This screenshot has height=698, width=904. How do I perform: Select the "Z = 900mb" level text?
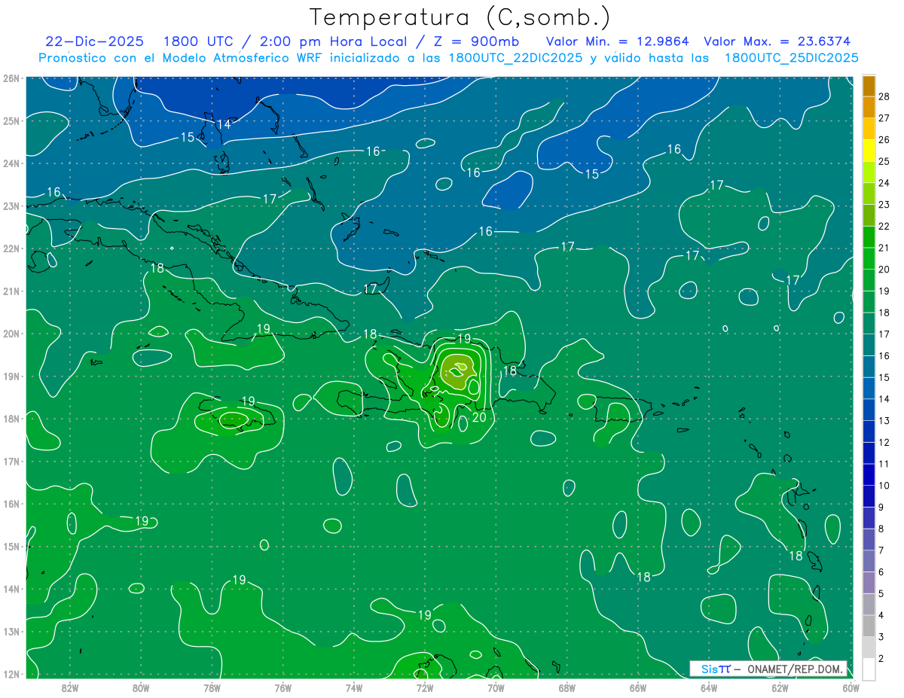pos(478,41)
